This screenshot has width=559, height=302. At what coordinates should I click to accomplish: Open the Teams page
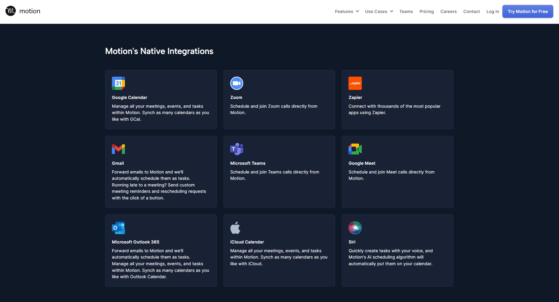pyautogui.click(x=406, y=11)
